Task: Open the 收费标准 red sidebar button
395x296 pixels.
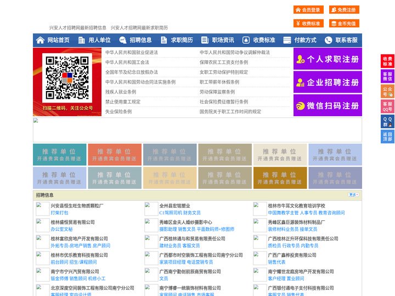Action: coord(387,61)
